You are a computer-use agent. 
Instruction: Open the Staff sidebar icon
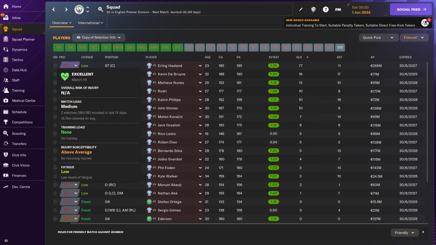pos(6,80)
